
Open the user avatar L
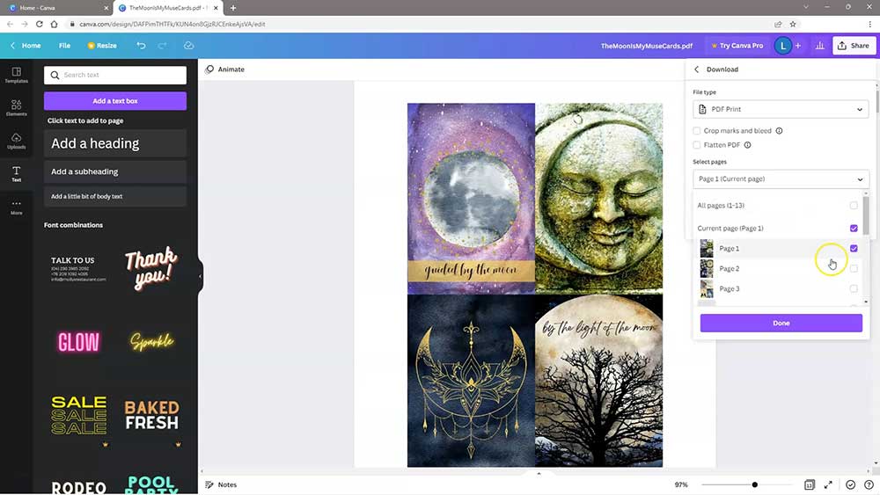(x=783, y=46)
